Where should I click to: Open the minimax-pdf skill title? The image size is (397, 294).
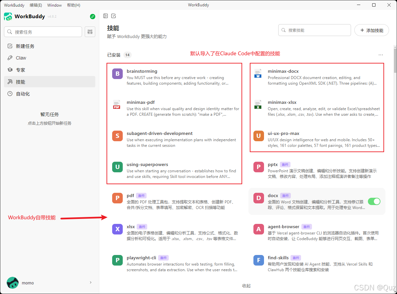141,102
